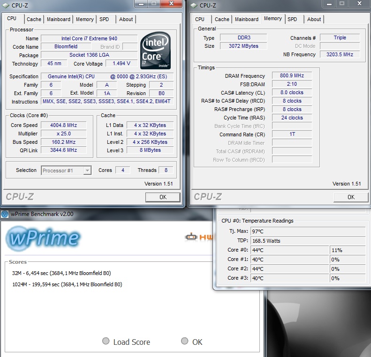
Task: Click the wPrime icon in the title bar
Action: point(5,214)
